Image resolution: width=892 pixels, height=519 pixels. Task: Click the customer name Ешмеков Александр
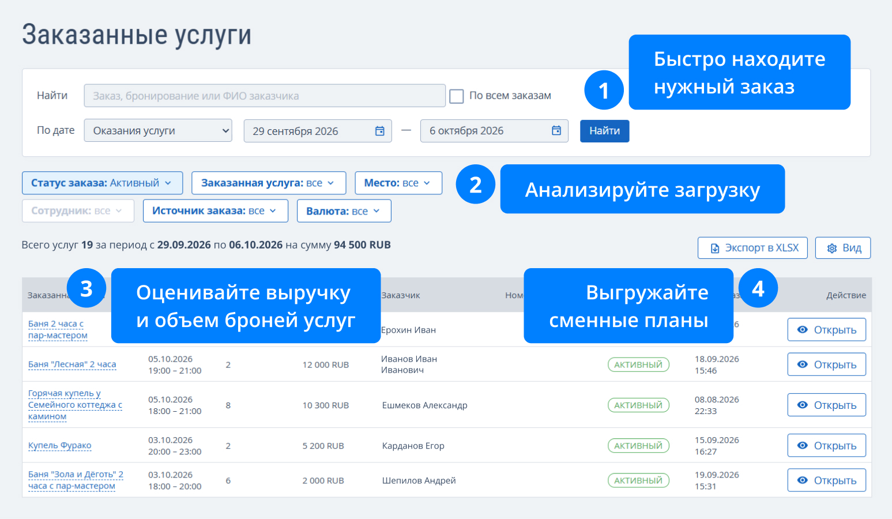coord(425,405)
